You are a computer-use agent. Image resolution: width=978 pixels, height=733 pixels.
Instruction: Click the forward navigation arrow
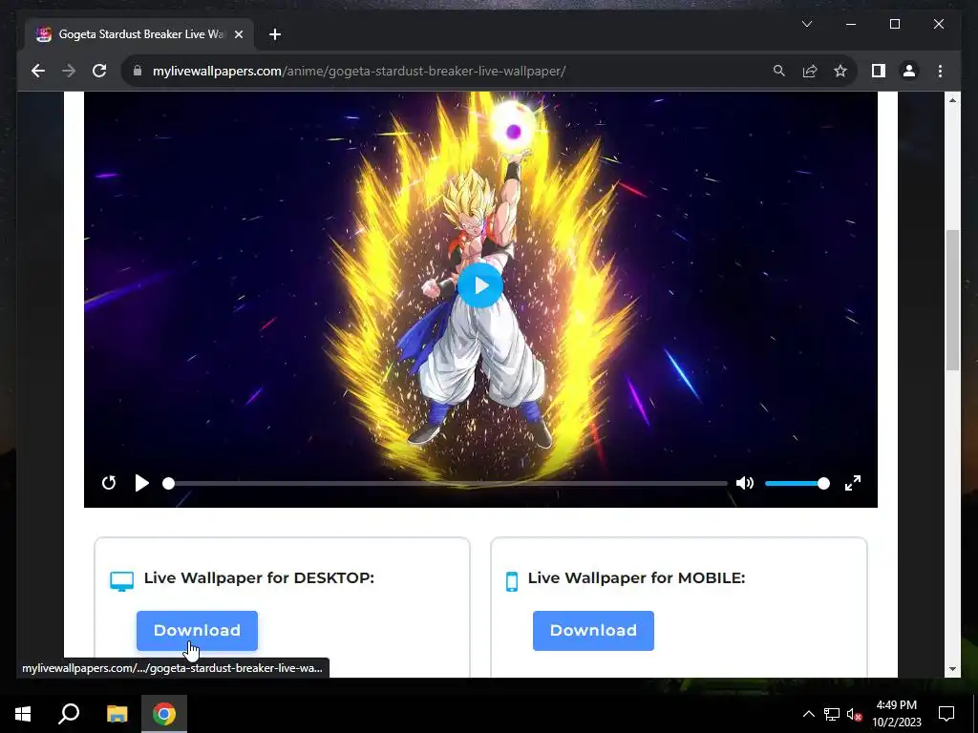pyautogui.click(x=69, y=71)
